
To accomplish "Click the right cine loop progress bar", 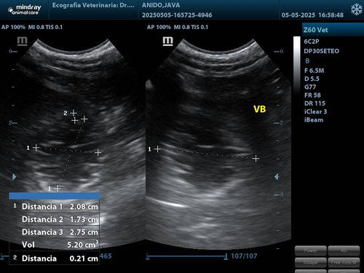I will tap(187, 256).
